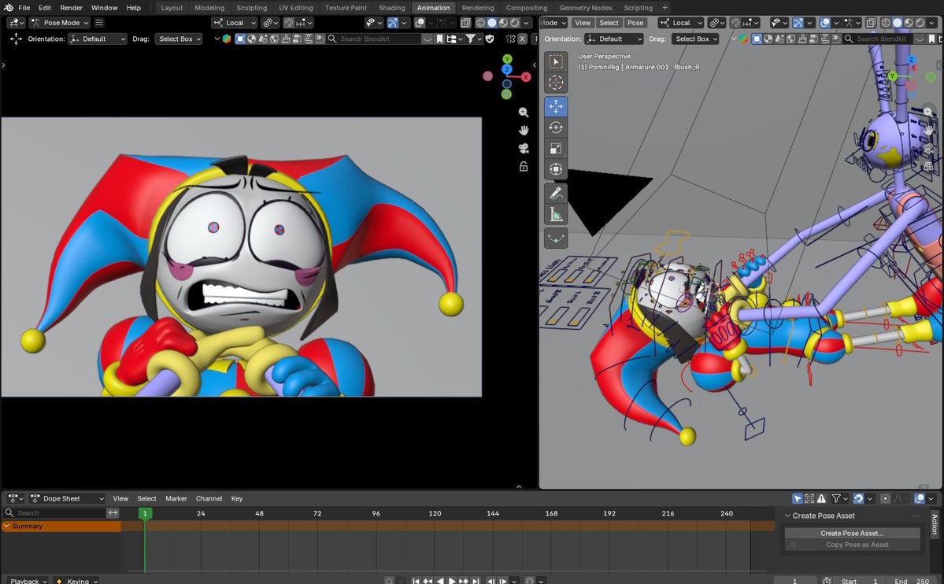Open the Render menu
The height and width of the screenshot is (584, 944).
pyautogui.click(x=71, y=8)
